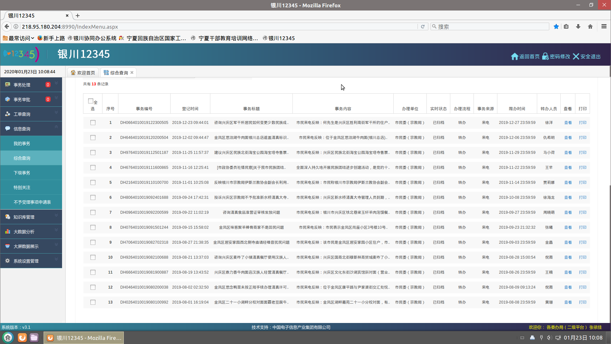Viewport: 611px width, 344px height.
Task: Open Firefox hamburger menu icon
Action: 604,26
